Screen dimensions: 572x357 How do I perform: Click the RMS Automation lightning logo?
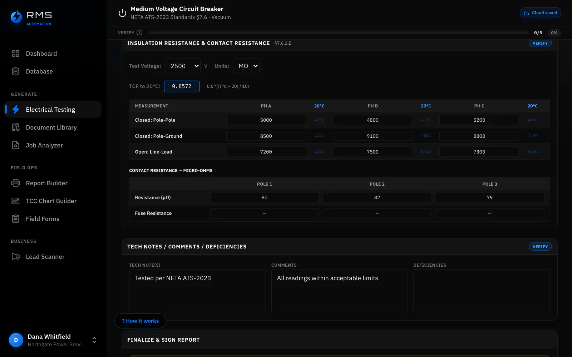coord(16,16)
